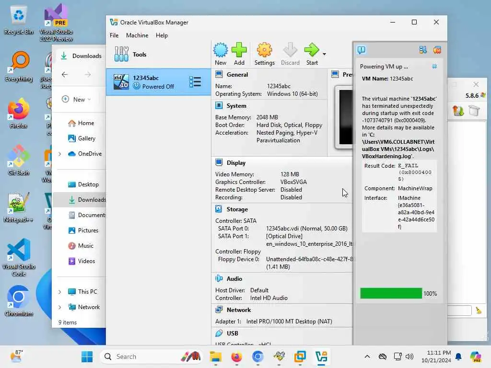491x368 pixels.
Task: Select the Tools item in VirtualBox
Action: pyautogui.click(x=158, y=55)
